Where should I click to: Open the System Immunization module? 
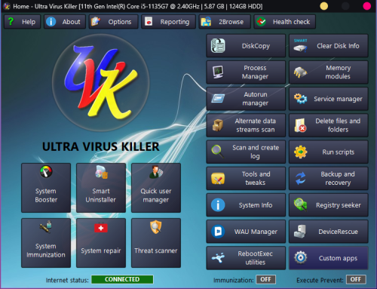pyautogui.click(x=46, y=243)
